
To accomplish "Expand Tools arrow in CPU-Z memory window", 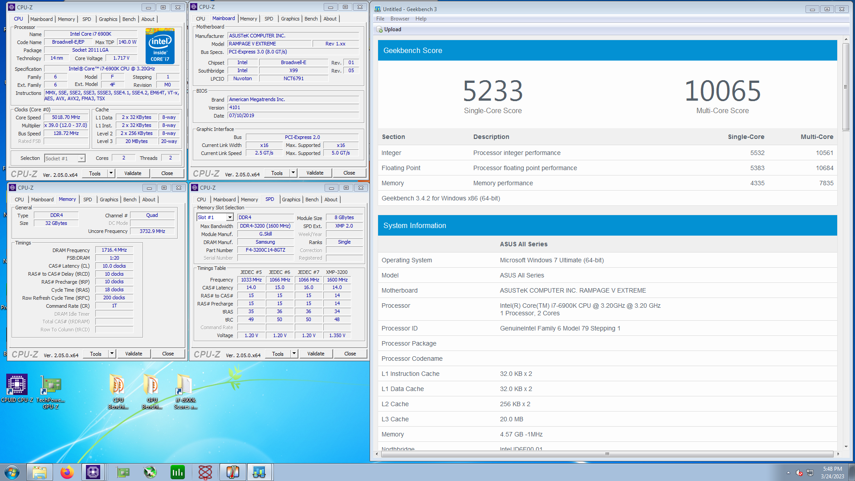I will (x=112, y=354).
